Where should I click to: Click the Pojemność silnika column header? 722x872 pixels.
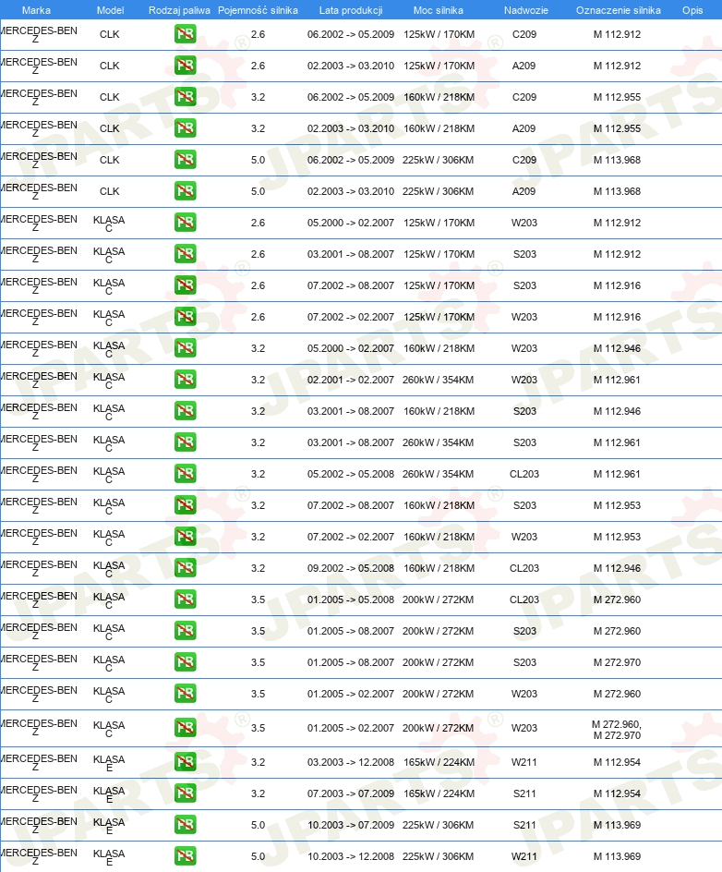coord(258,10)
